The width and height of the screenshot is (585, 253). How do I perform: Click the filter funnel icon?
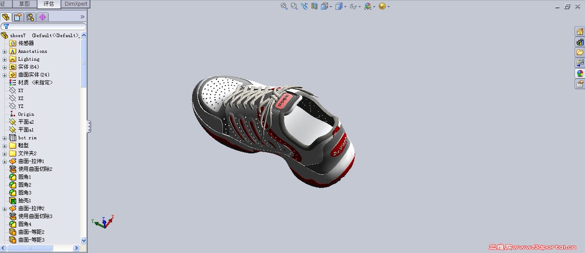pos(6,26)
